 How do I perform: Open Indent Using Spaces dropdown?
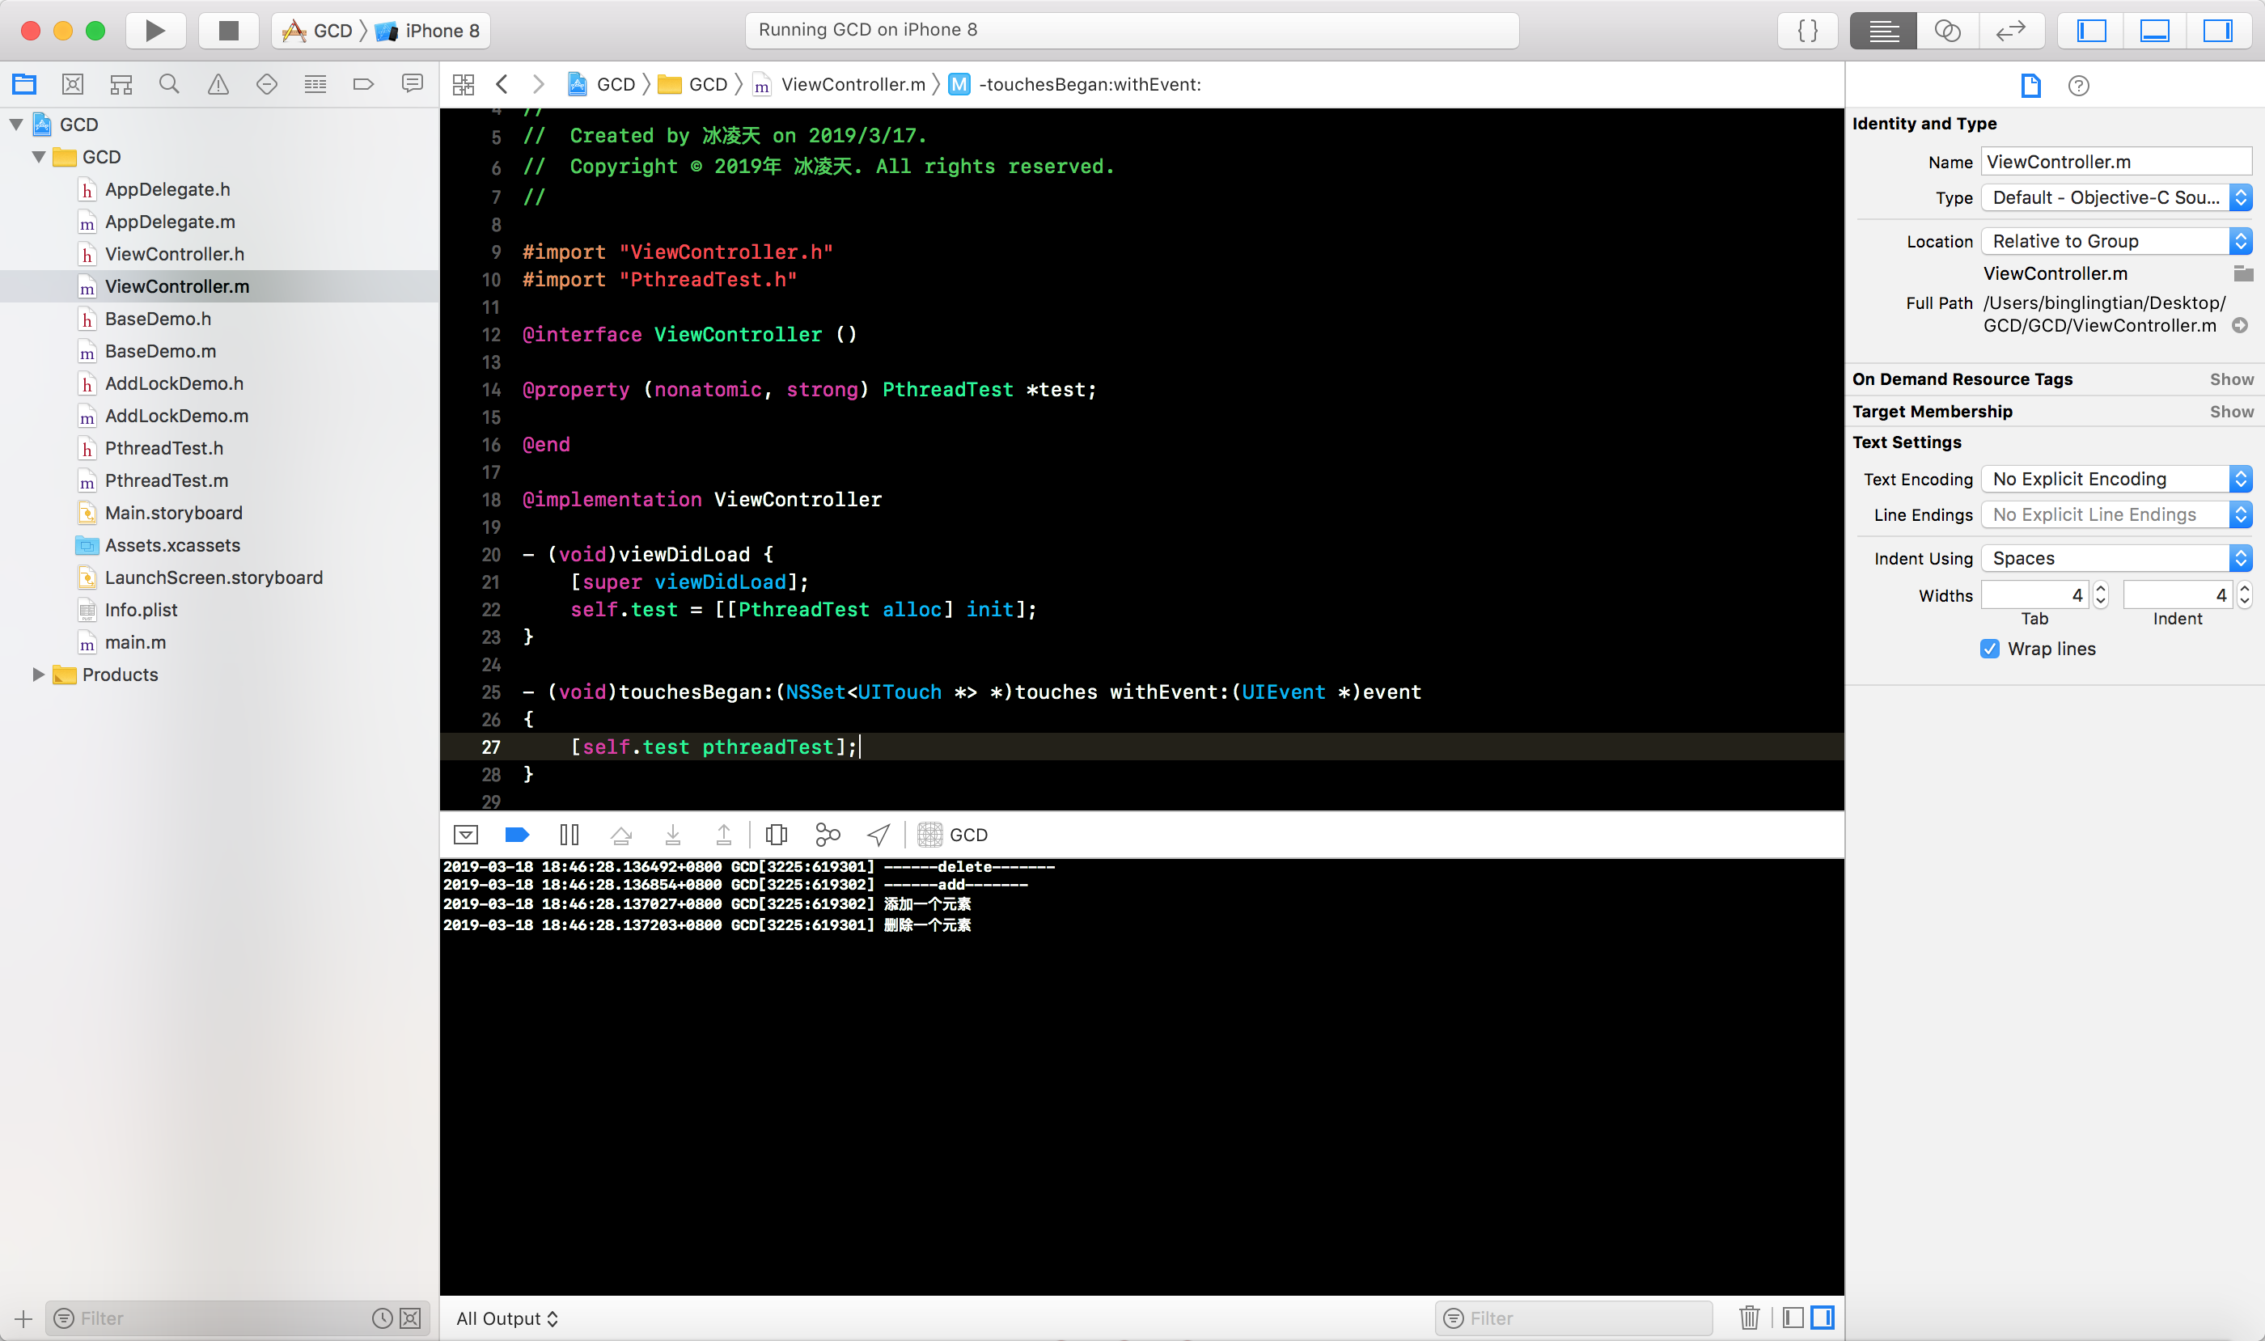[x=2117, y=558]
